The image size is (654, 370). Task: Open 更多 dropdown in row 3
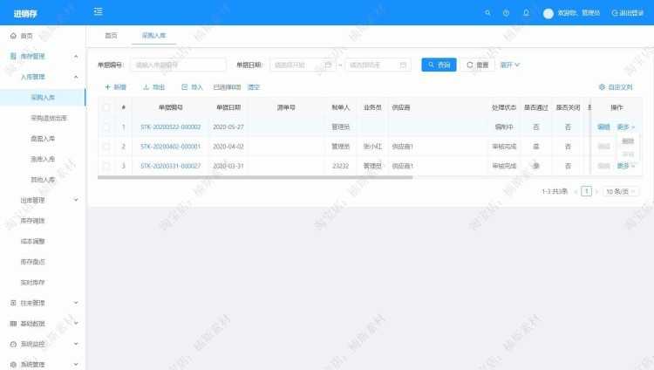pos(625,166)
